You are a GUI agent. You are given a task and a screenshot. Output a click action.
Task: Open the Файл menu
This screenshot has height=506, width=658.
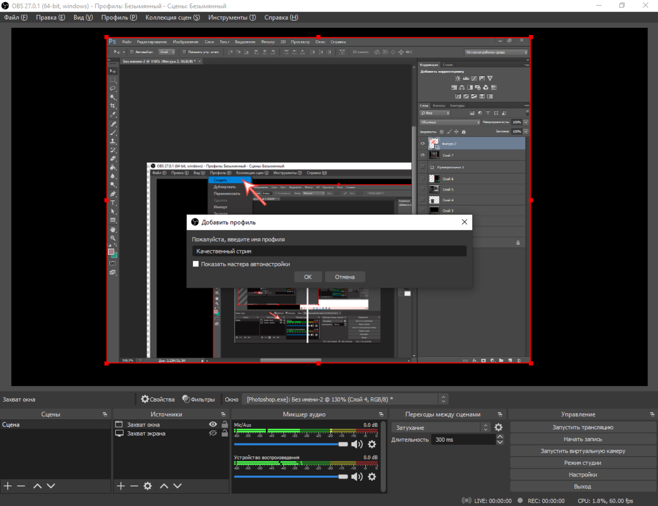click(x=15, y=17)
